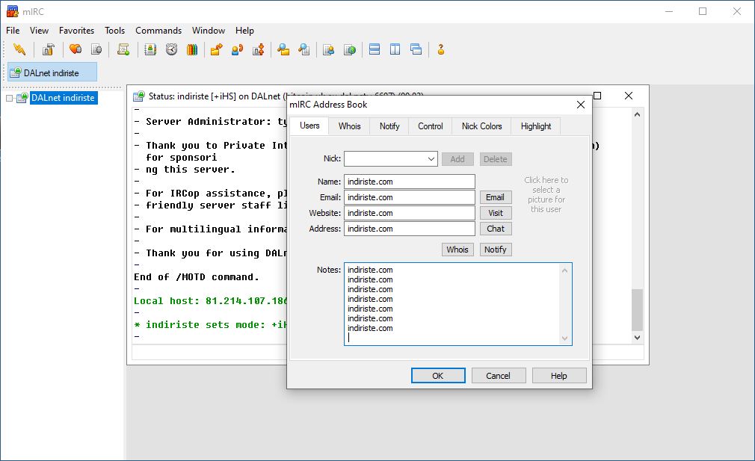Image resolution: width=755 pixels, height=461 pixels.
Task: Click the Whois button above Notes
Action: pyautogui.click(x=457, y=250)
